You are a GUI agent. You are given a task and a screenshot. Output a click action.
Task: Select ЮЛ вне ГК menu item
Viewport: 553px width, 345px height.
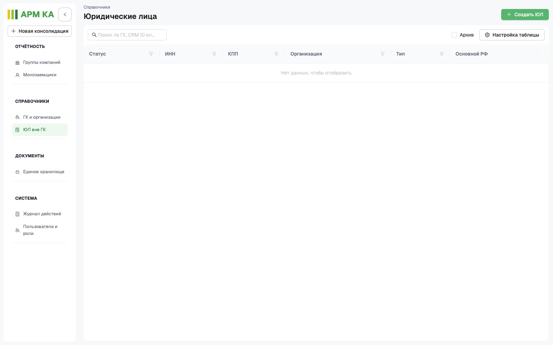[x=40, y=130]
